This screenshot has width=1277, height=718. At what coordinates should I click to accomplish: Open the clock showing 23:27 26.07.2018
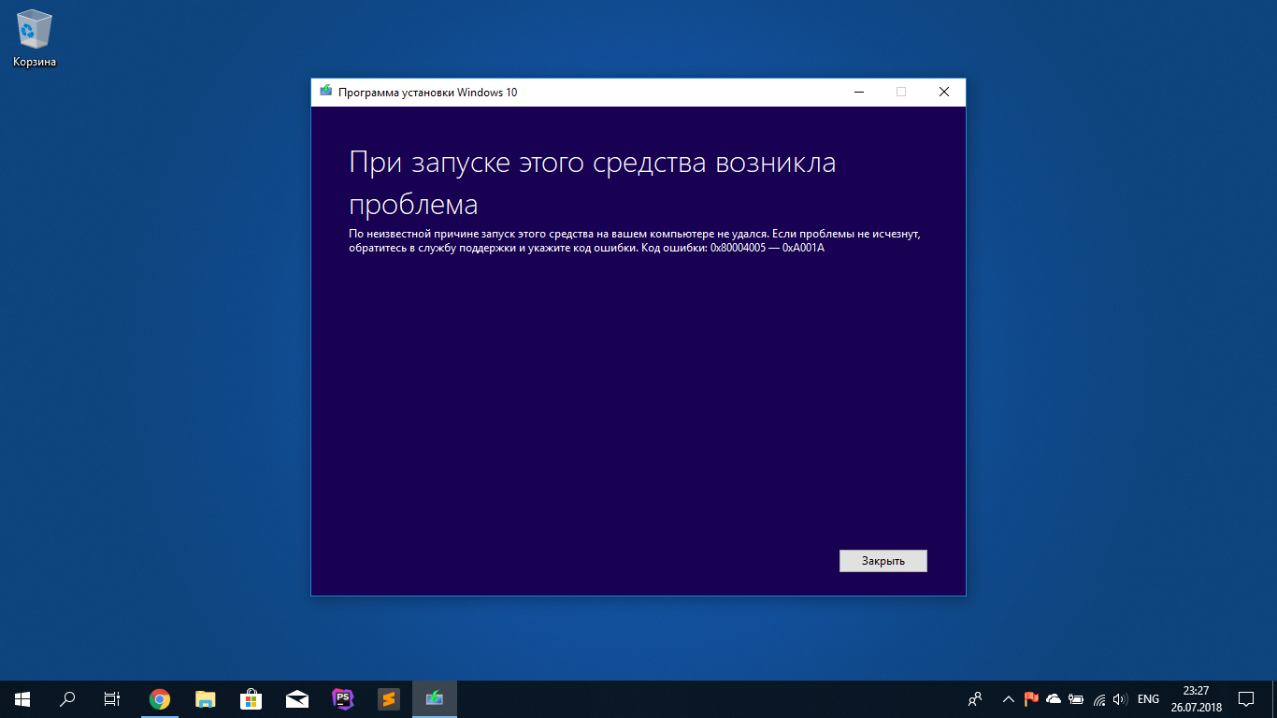pyautogui.click(x=1196, y=698)
